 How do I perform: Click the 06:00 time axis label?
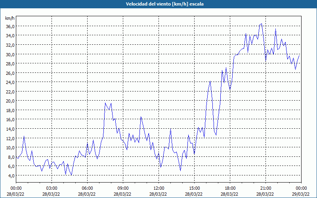coord(87,188)
